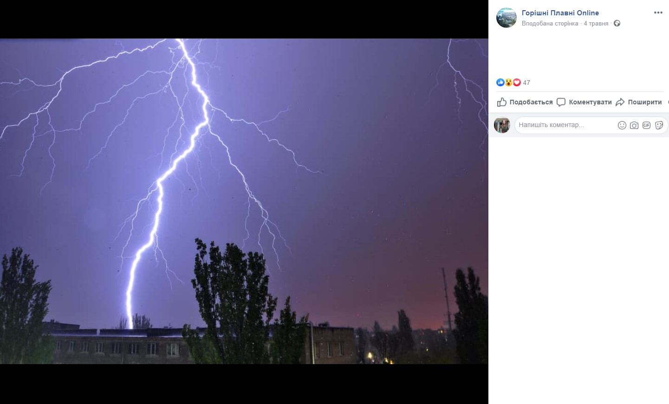This screenshot has width=669, height=404.
Task: Open the Горішні Плавні Online page name
Action: 560,13
